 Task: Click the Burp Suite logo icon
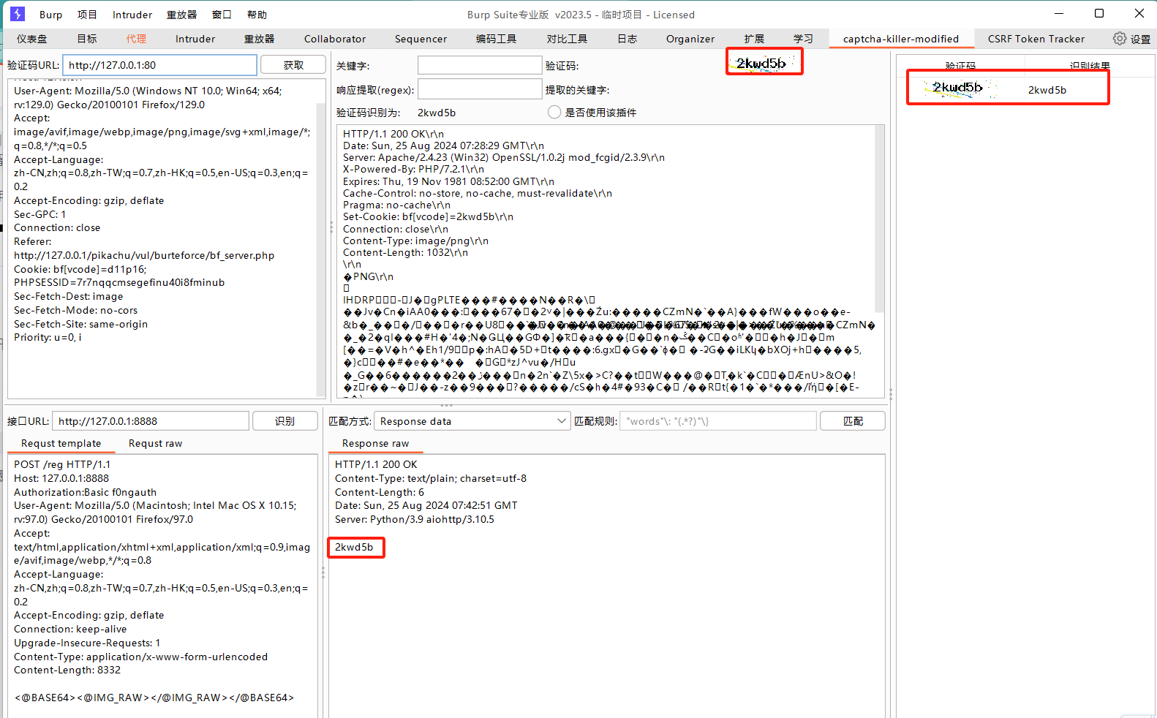tap(18, 14)
